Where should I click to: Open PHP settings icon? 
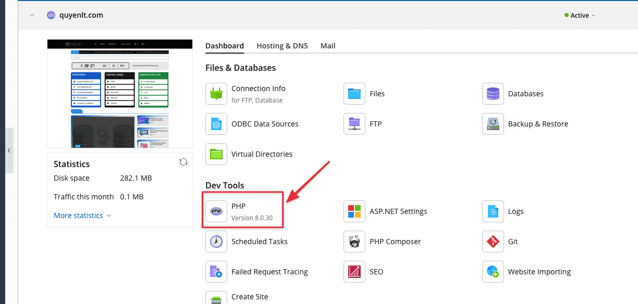pyautogui.click(x=216, y=211)
